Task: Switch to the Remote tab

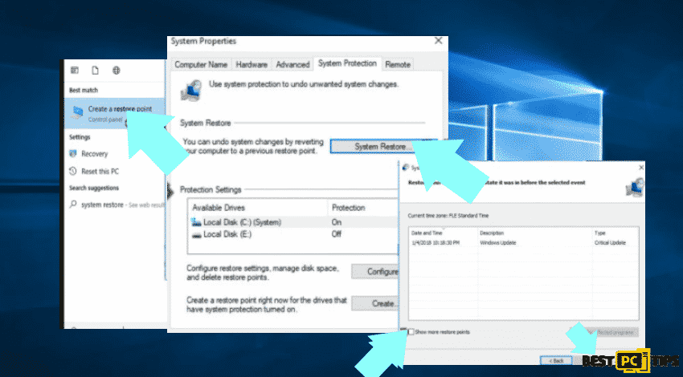Action: tap(397, 64)
